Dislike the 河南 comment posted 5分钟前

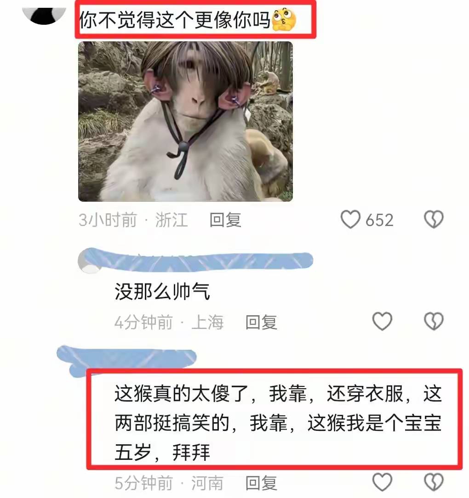click(x=434, y=482)
